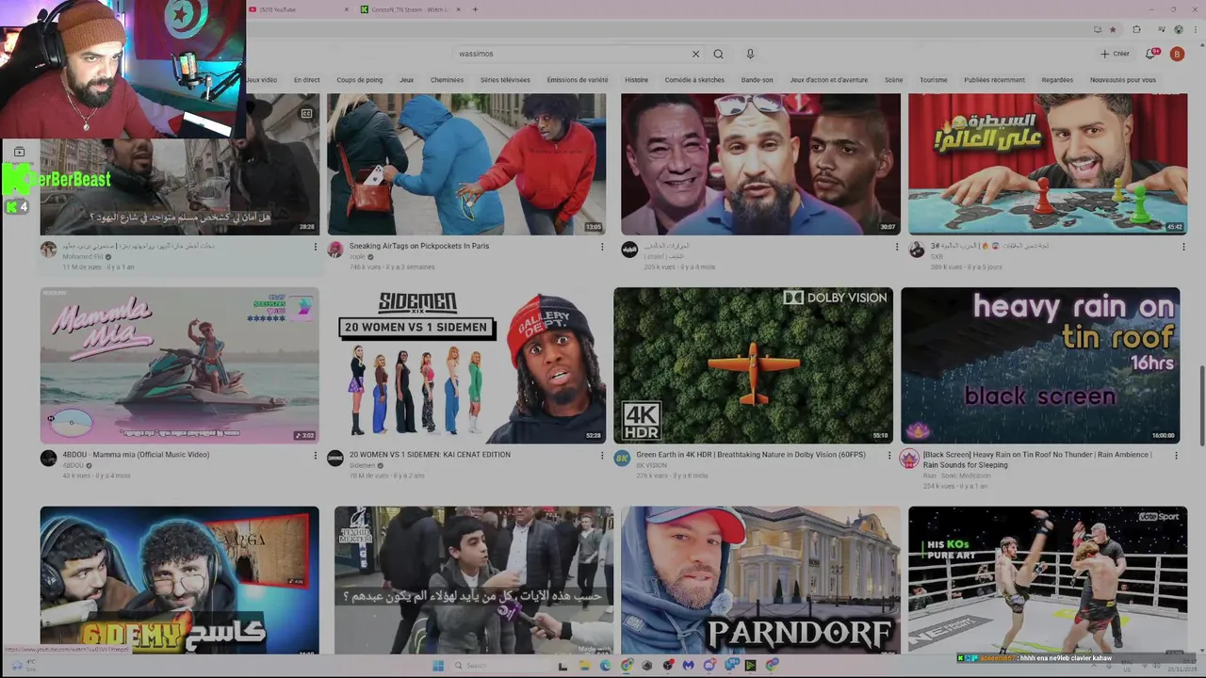
Task: Open the PARNDORF video thumbnail
Action: [x=760, y=580]
